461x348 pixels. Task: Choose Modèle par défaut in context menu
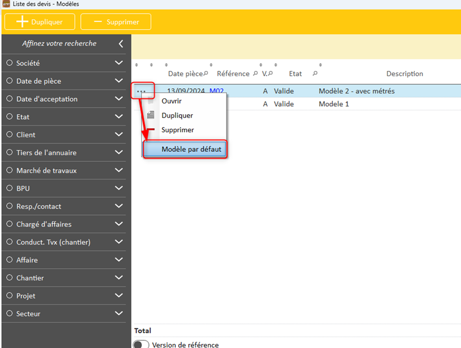point(191,150)
